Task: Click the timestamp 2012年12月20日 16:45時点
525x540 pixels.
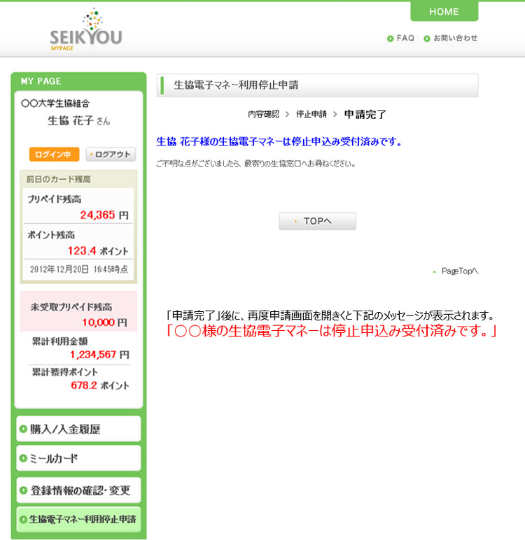Action: 79,269
